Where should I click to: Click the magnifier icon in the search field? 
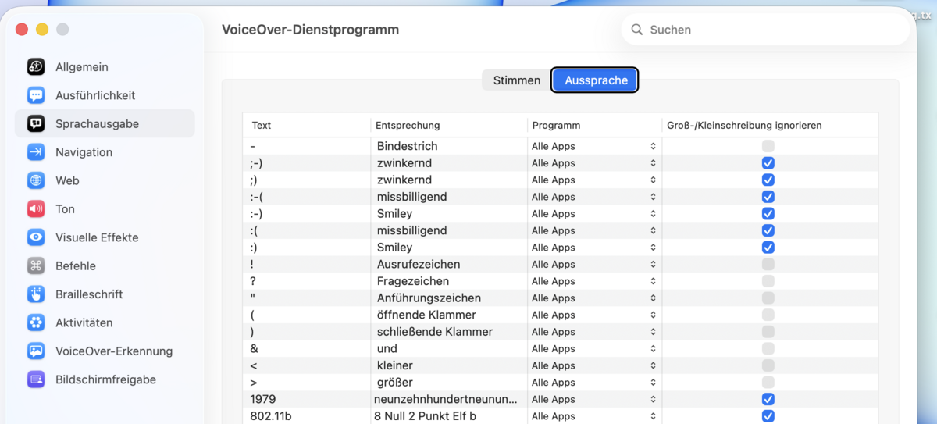637,30
